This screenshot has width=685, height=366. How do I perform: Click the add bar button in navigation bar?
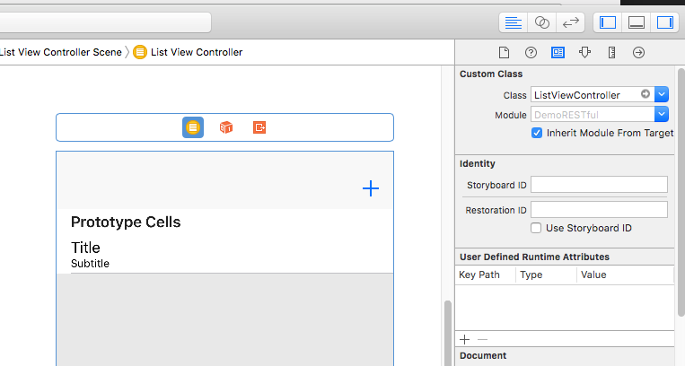[371, 187]
